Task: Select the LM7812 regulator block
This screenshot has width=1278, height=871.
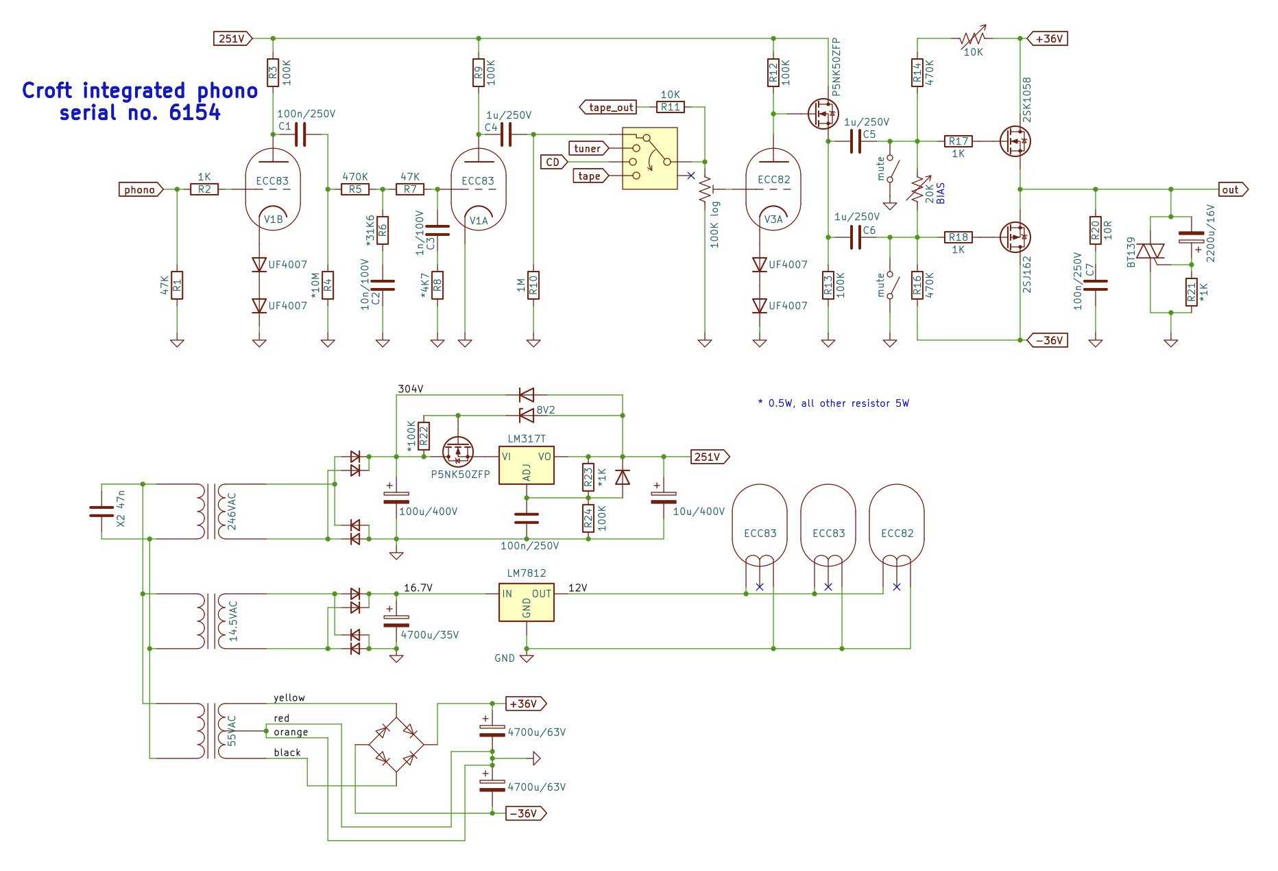Action: pyautogui.click(x=527, y=603)
